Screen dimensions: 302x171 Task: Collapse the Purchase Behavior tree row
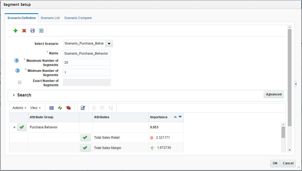14,127
